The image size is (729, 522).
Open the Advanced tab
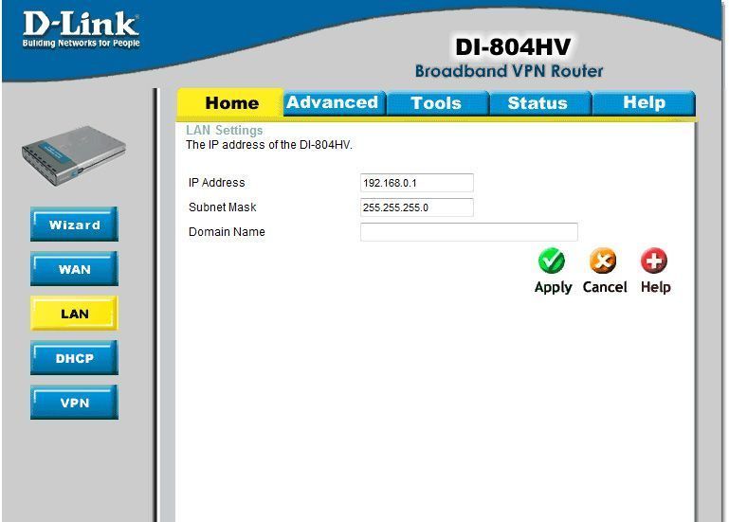point(335,102)
